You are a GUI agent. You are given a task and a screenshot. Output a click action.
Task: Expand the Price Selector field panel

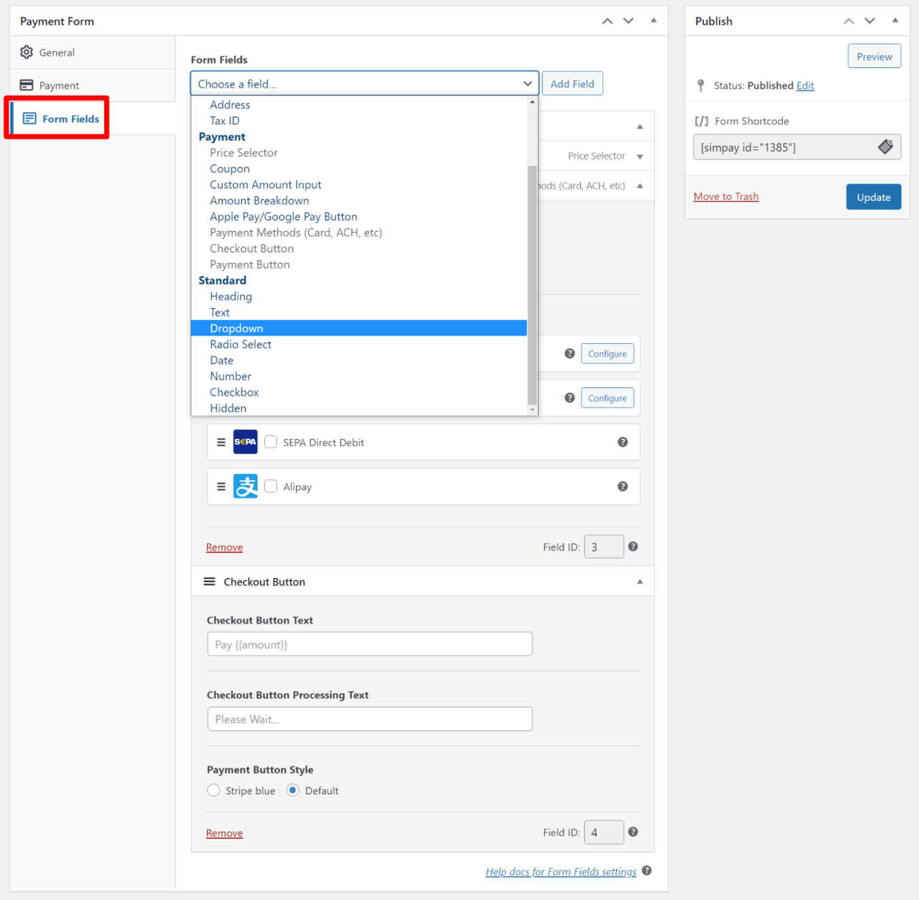(x=640, y=157)
